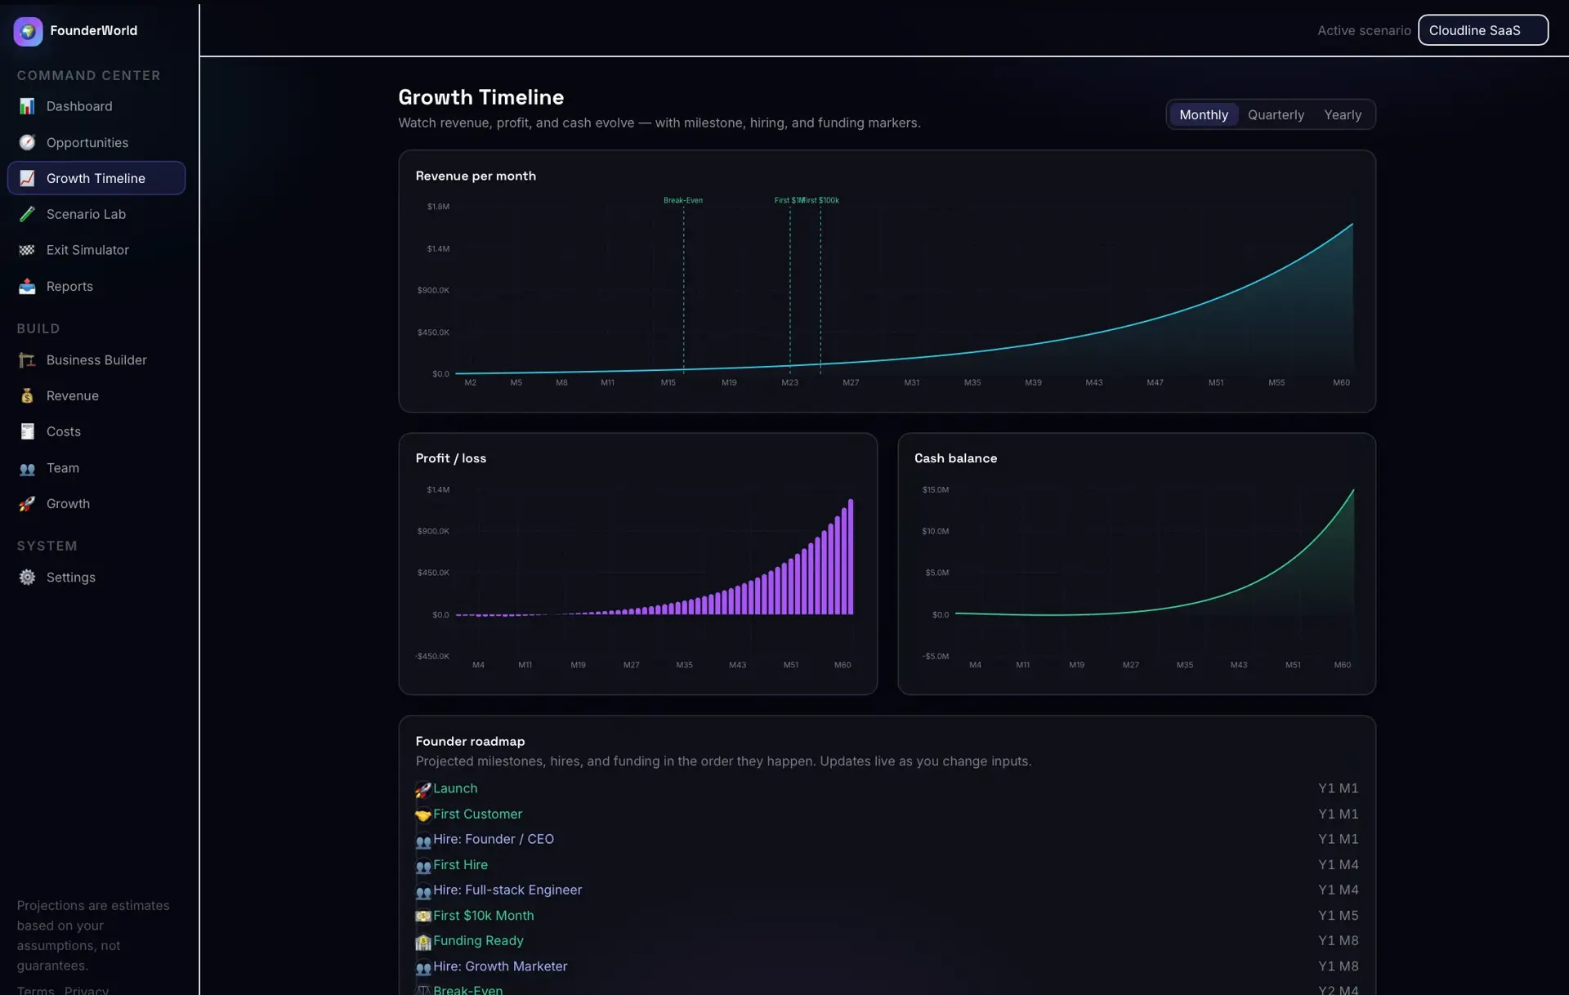This screenshot has height=995, width=1569.
Task: Open the Business Builder page
Action: 96,360
